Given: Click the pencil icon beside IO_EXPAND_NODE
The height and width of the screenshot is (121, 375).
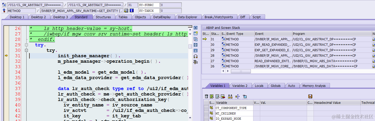Looking at the screenshot, I should coord(212,119).
